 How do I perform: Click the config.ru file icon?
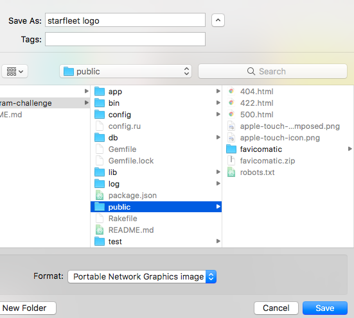click(100, 126)
